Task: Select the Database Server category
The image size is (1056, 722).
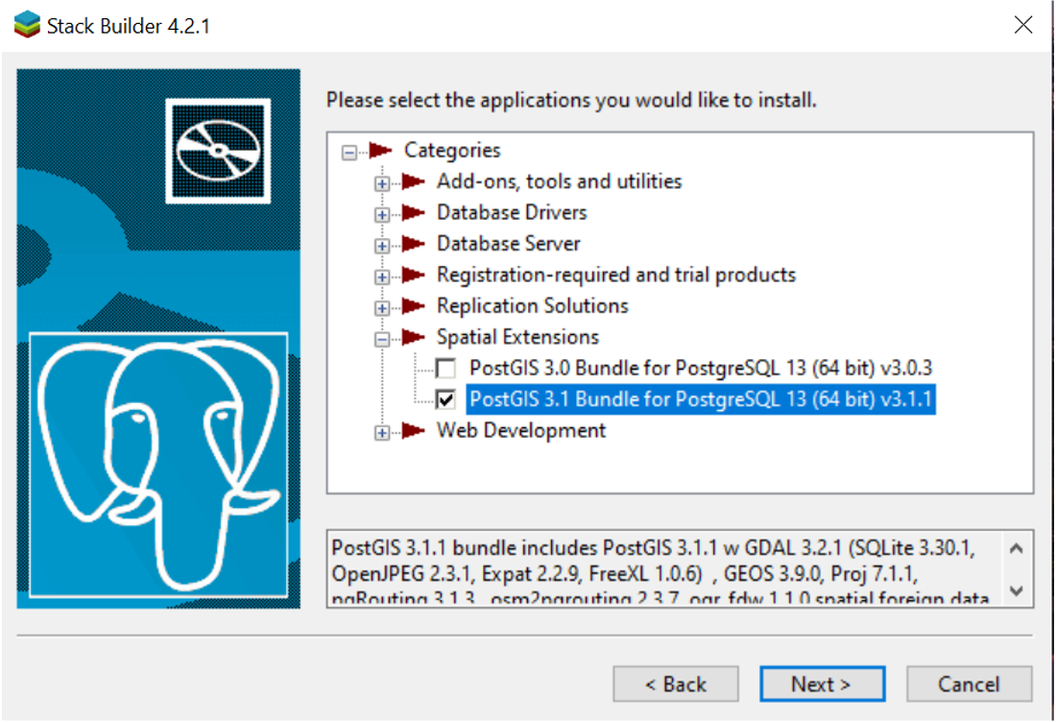Action: [x=508, y=243]
